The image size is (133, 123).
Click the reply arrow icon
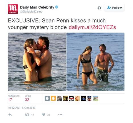pos(10,115)
